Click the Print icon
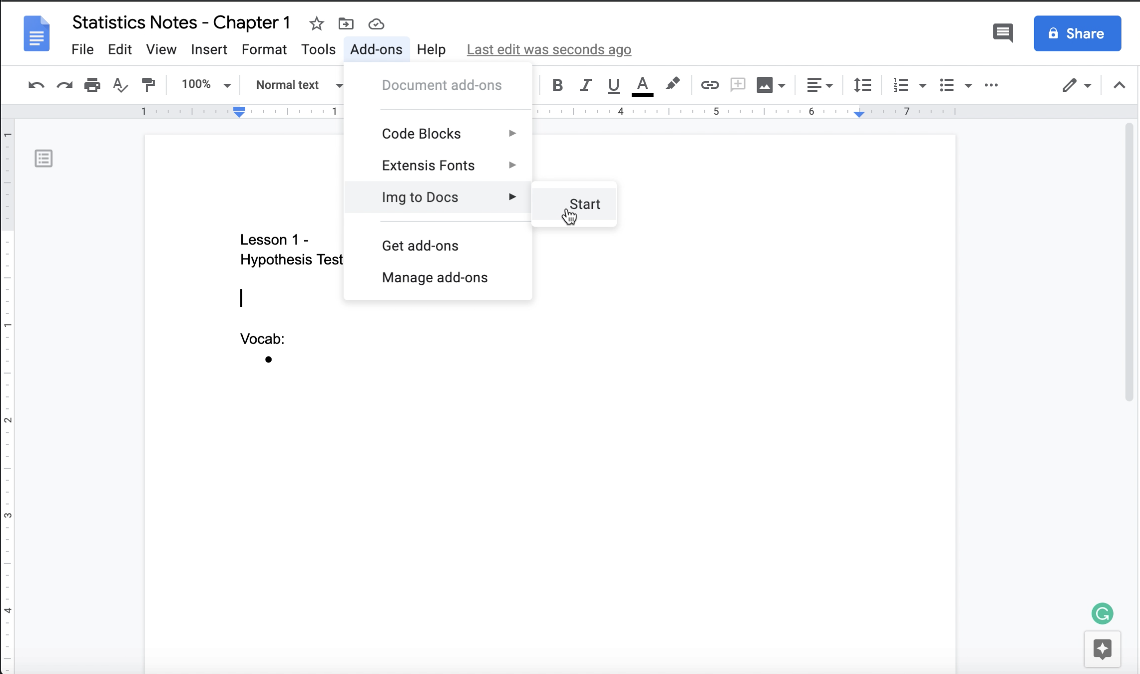This screenshot has height=674, width=1140. click(x=92, y=85)
